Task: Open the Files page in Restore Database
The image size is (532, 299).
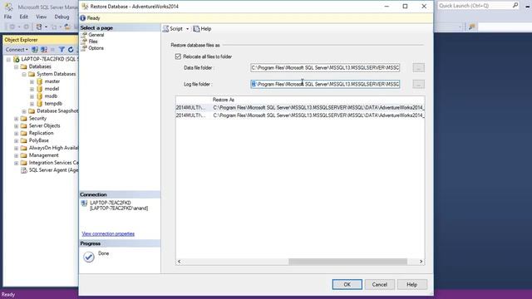Action: coord(92,42)
